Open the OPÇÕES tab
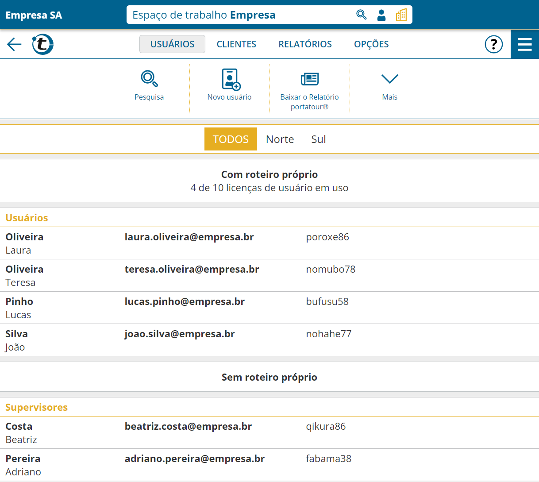Screen dimensions: 539x482 point(371,44)
